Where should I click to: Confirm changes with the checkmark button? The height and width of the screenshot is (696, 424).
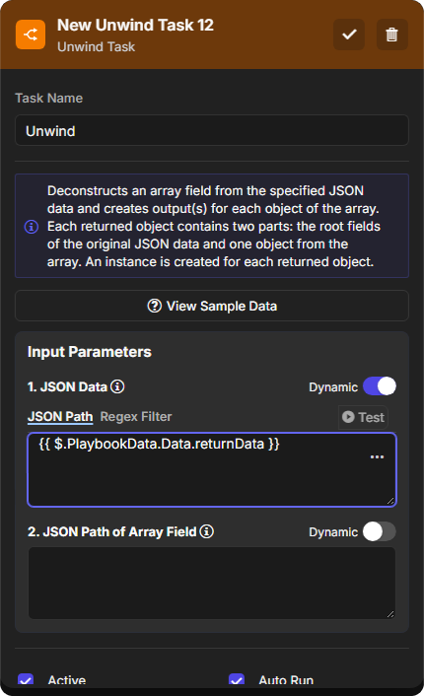pos(349,35)
